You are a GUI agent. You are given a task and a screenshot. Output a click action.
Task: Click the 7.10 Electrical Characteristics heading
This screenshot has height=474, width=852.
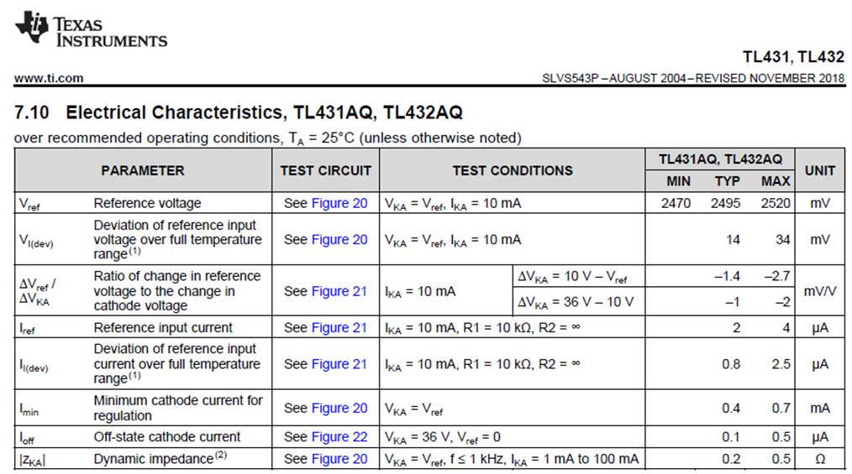[239, 112]
